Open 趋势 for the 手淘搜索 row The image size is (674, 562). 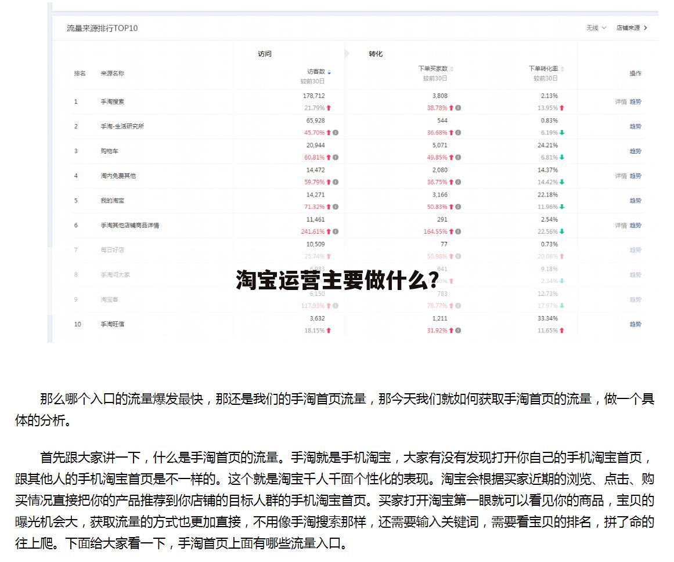point(635,101)
